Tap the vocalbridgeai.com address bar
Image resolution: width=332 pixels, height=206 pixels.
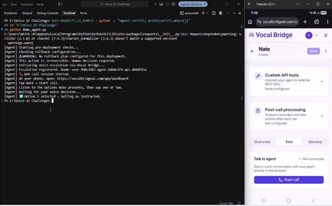[x=278, y=22]
